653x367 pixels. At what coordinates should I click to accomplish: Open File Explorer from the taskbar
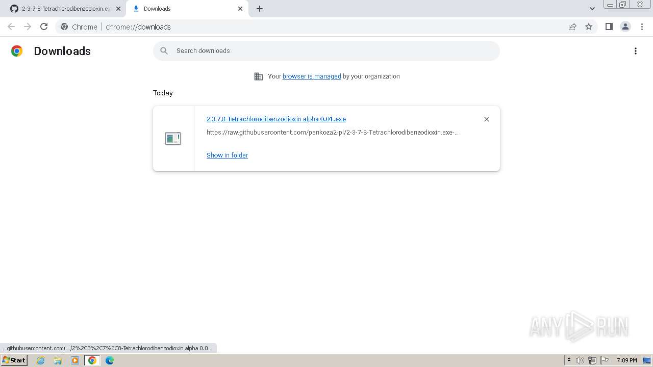click(x=58, y=360)
